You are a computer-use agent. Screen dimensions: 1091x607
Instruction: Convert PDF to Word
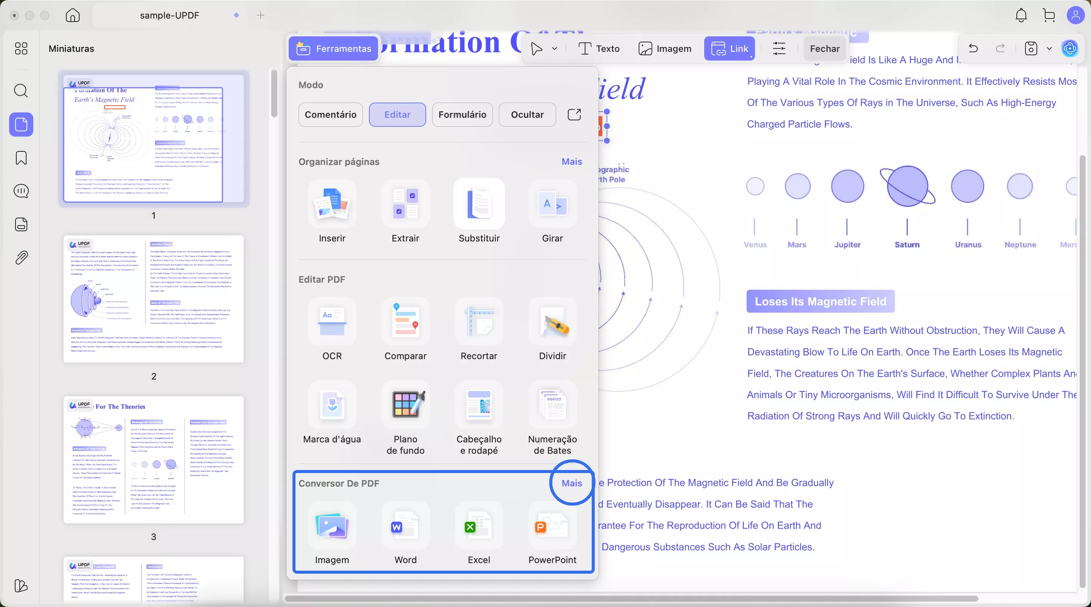[405, 527]
